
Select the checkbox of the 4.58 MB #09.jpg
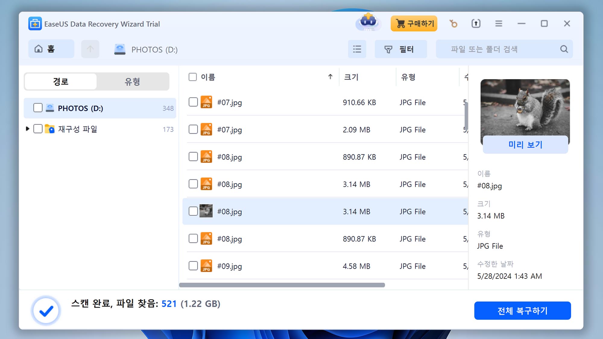[193, 266]
